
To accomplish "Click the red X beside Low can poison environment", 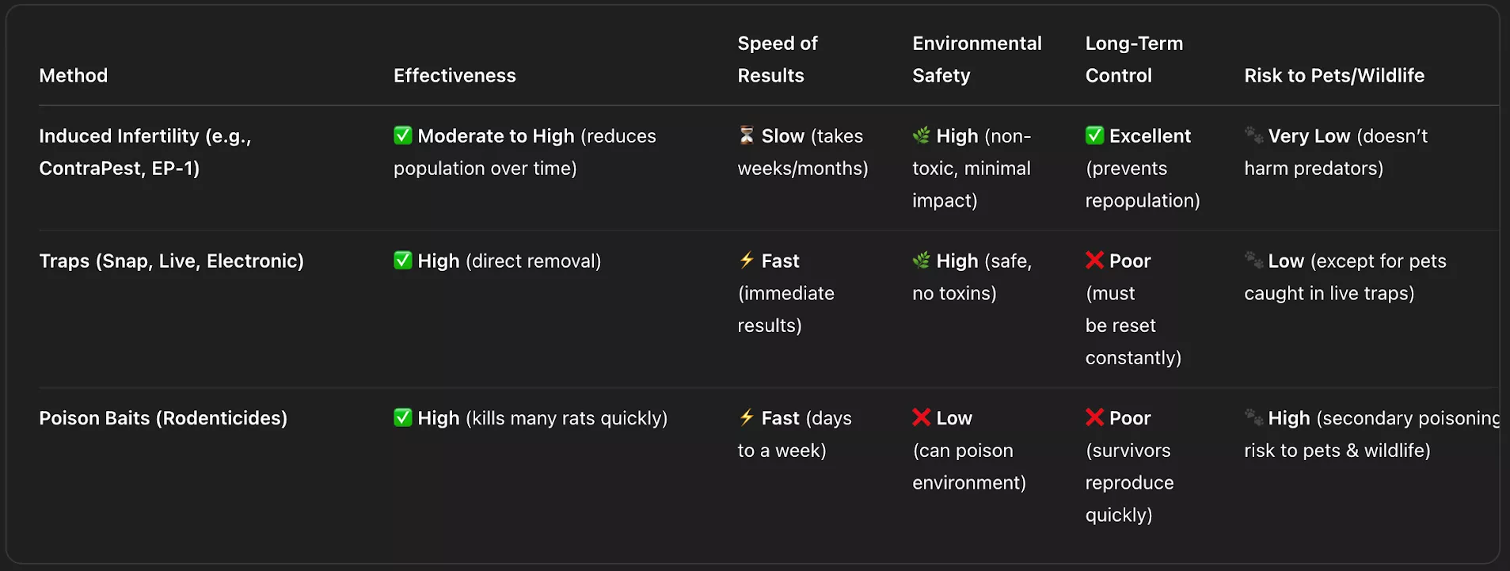I will pos(921,417).
